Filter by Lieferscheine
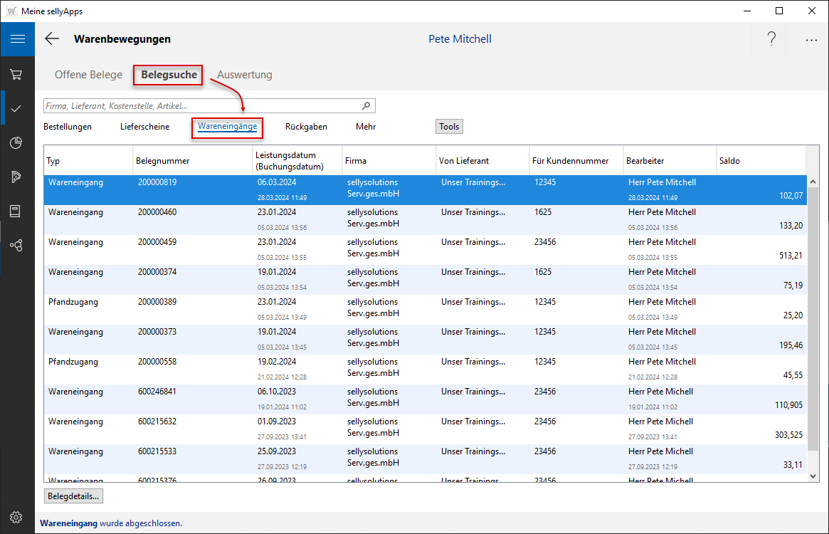This screenshot has width=829, height=534. pos(144,127)
